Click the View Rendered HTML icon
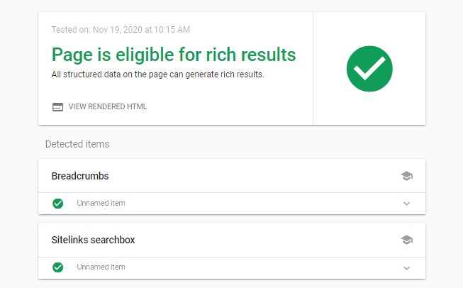Viewport: 463px width, 288px height. [57, 107]
